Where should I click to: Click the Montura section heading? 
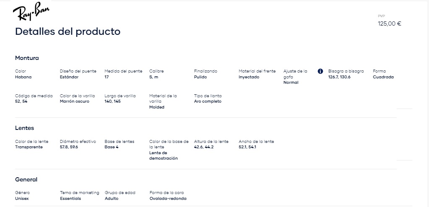click(27, 58)
